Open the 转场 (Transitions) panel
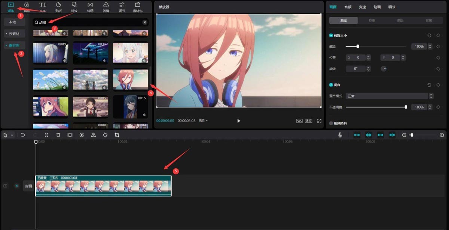Viewport: 449px width, 230px height. 90,7
